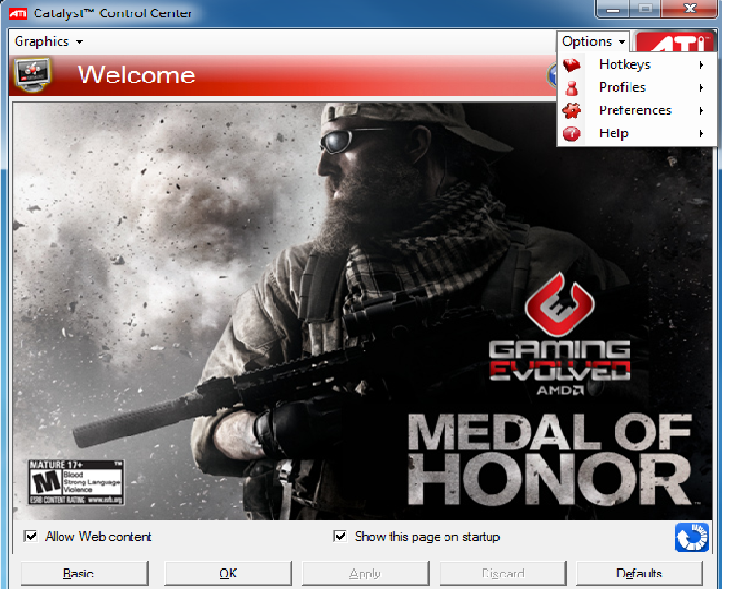Click the ATI logo beside Options
737x589 pixels.
(675, 42)
